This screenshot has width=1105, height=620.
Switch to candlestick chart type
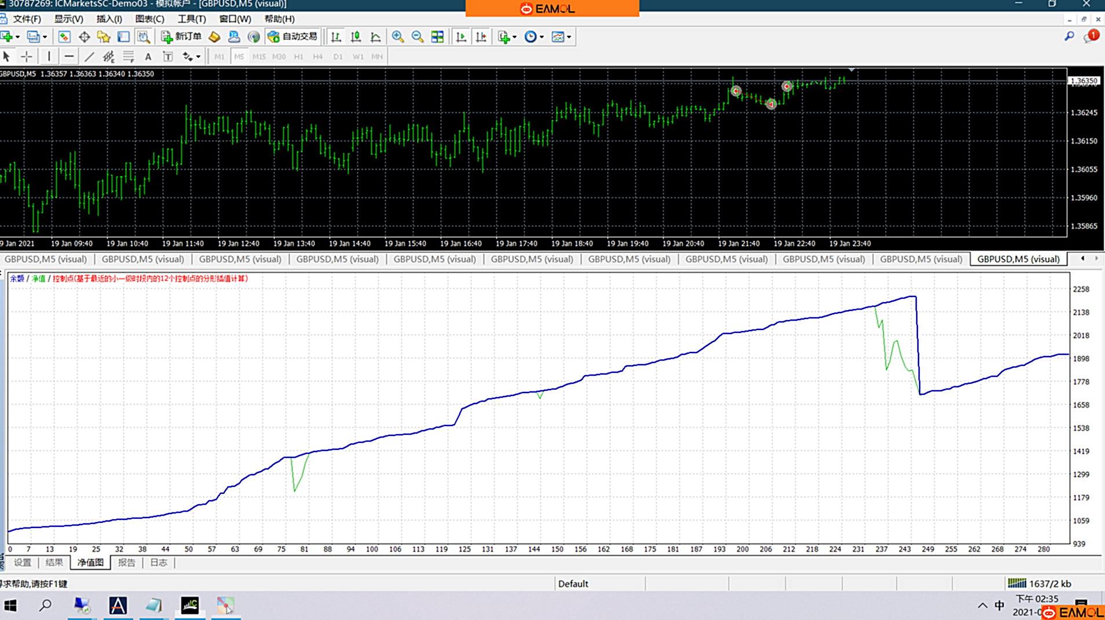coord(356,36)
